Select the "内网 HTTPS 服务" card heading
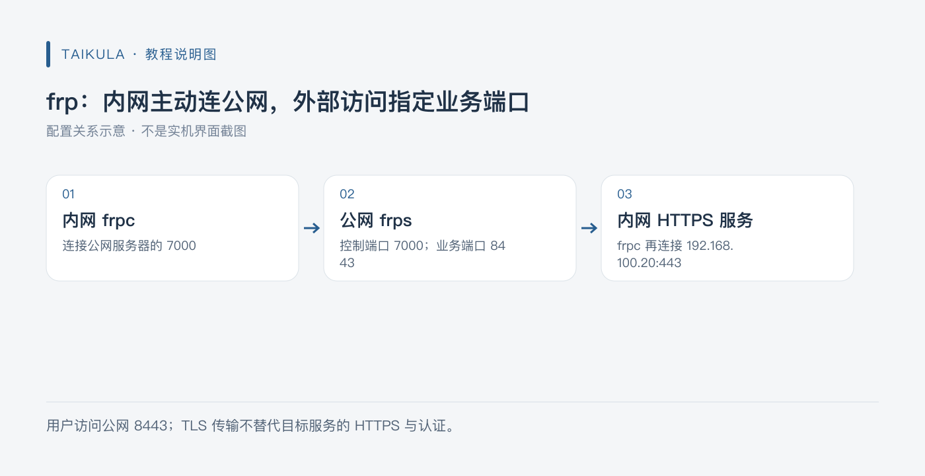The width and height of the screenshot is (925, 476). [x=685, y=220]
